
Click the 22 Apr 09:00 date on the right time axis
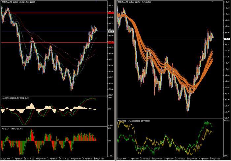pos(157,159)
